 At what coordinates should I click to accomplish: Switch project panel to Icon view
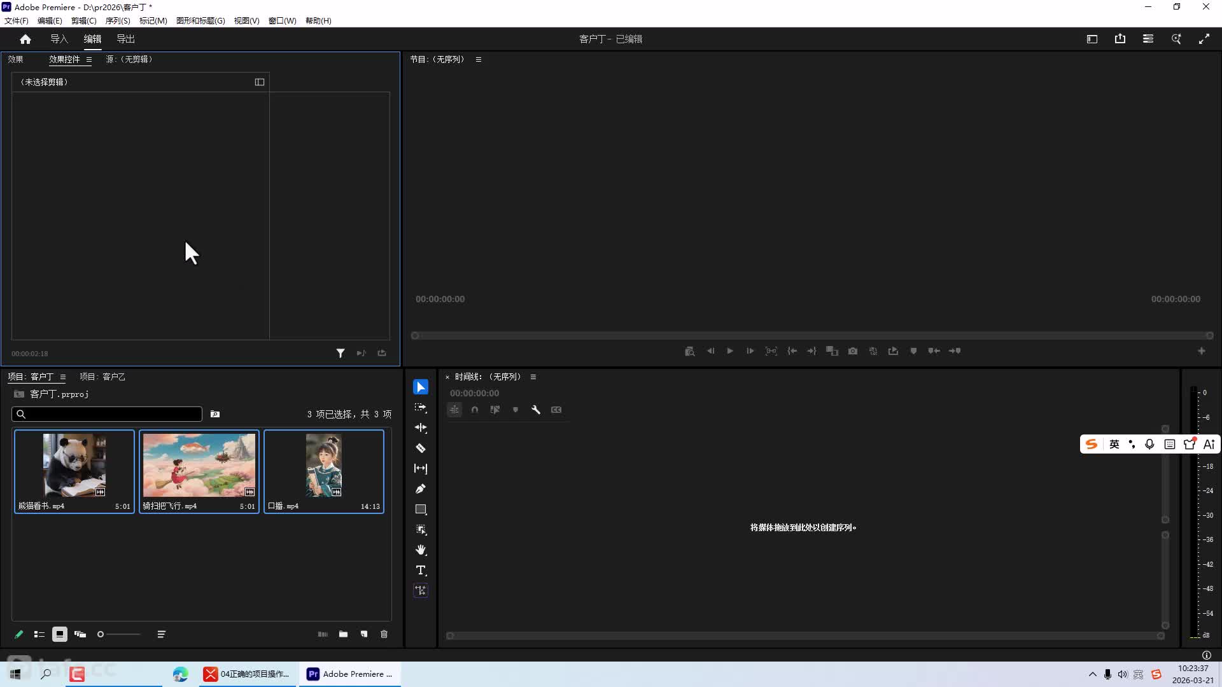click(x=60, y=634)
